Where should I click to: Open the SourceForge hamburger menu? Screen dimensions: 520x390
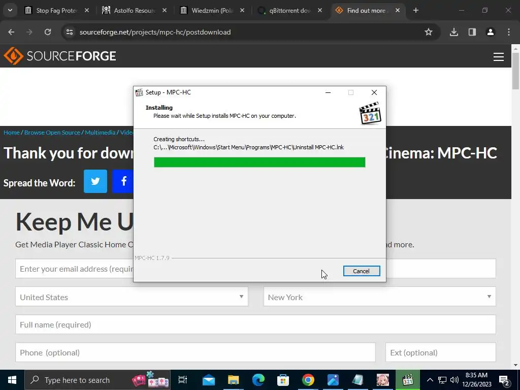click(x=499, y=57)
